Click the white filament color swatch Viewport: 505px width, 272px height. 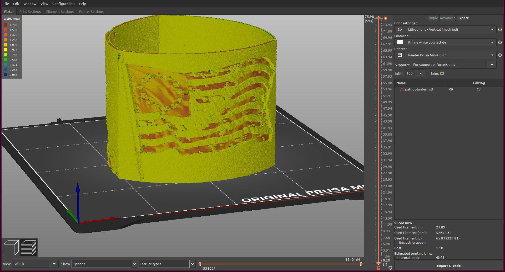400,42
